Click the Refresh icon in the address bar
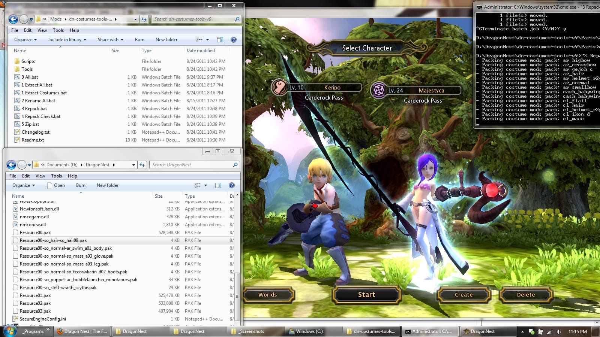Screen dimensions: 600x337 143,19
